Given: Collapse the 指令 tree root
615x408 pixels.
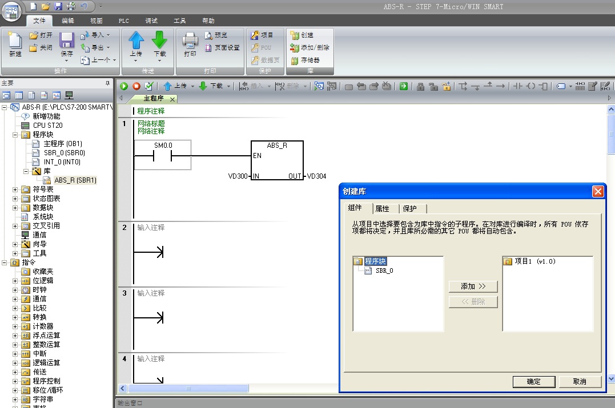Looking at the screenshot, I should click(x=5, y=262).
